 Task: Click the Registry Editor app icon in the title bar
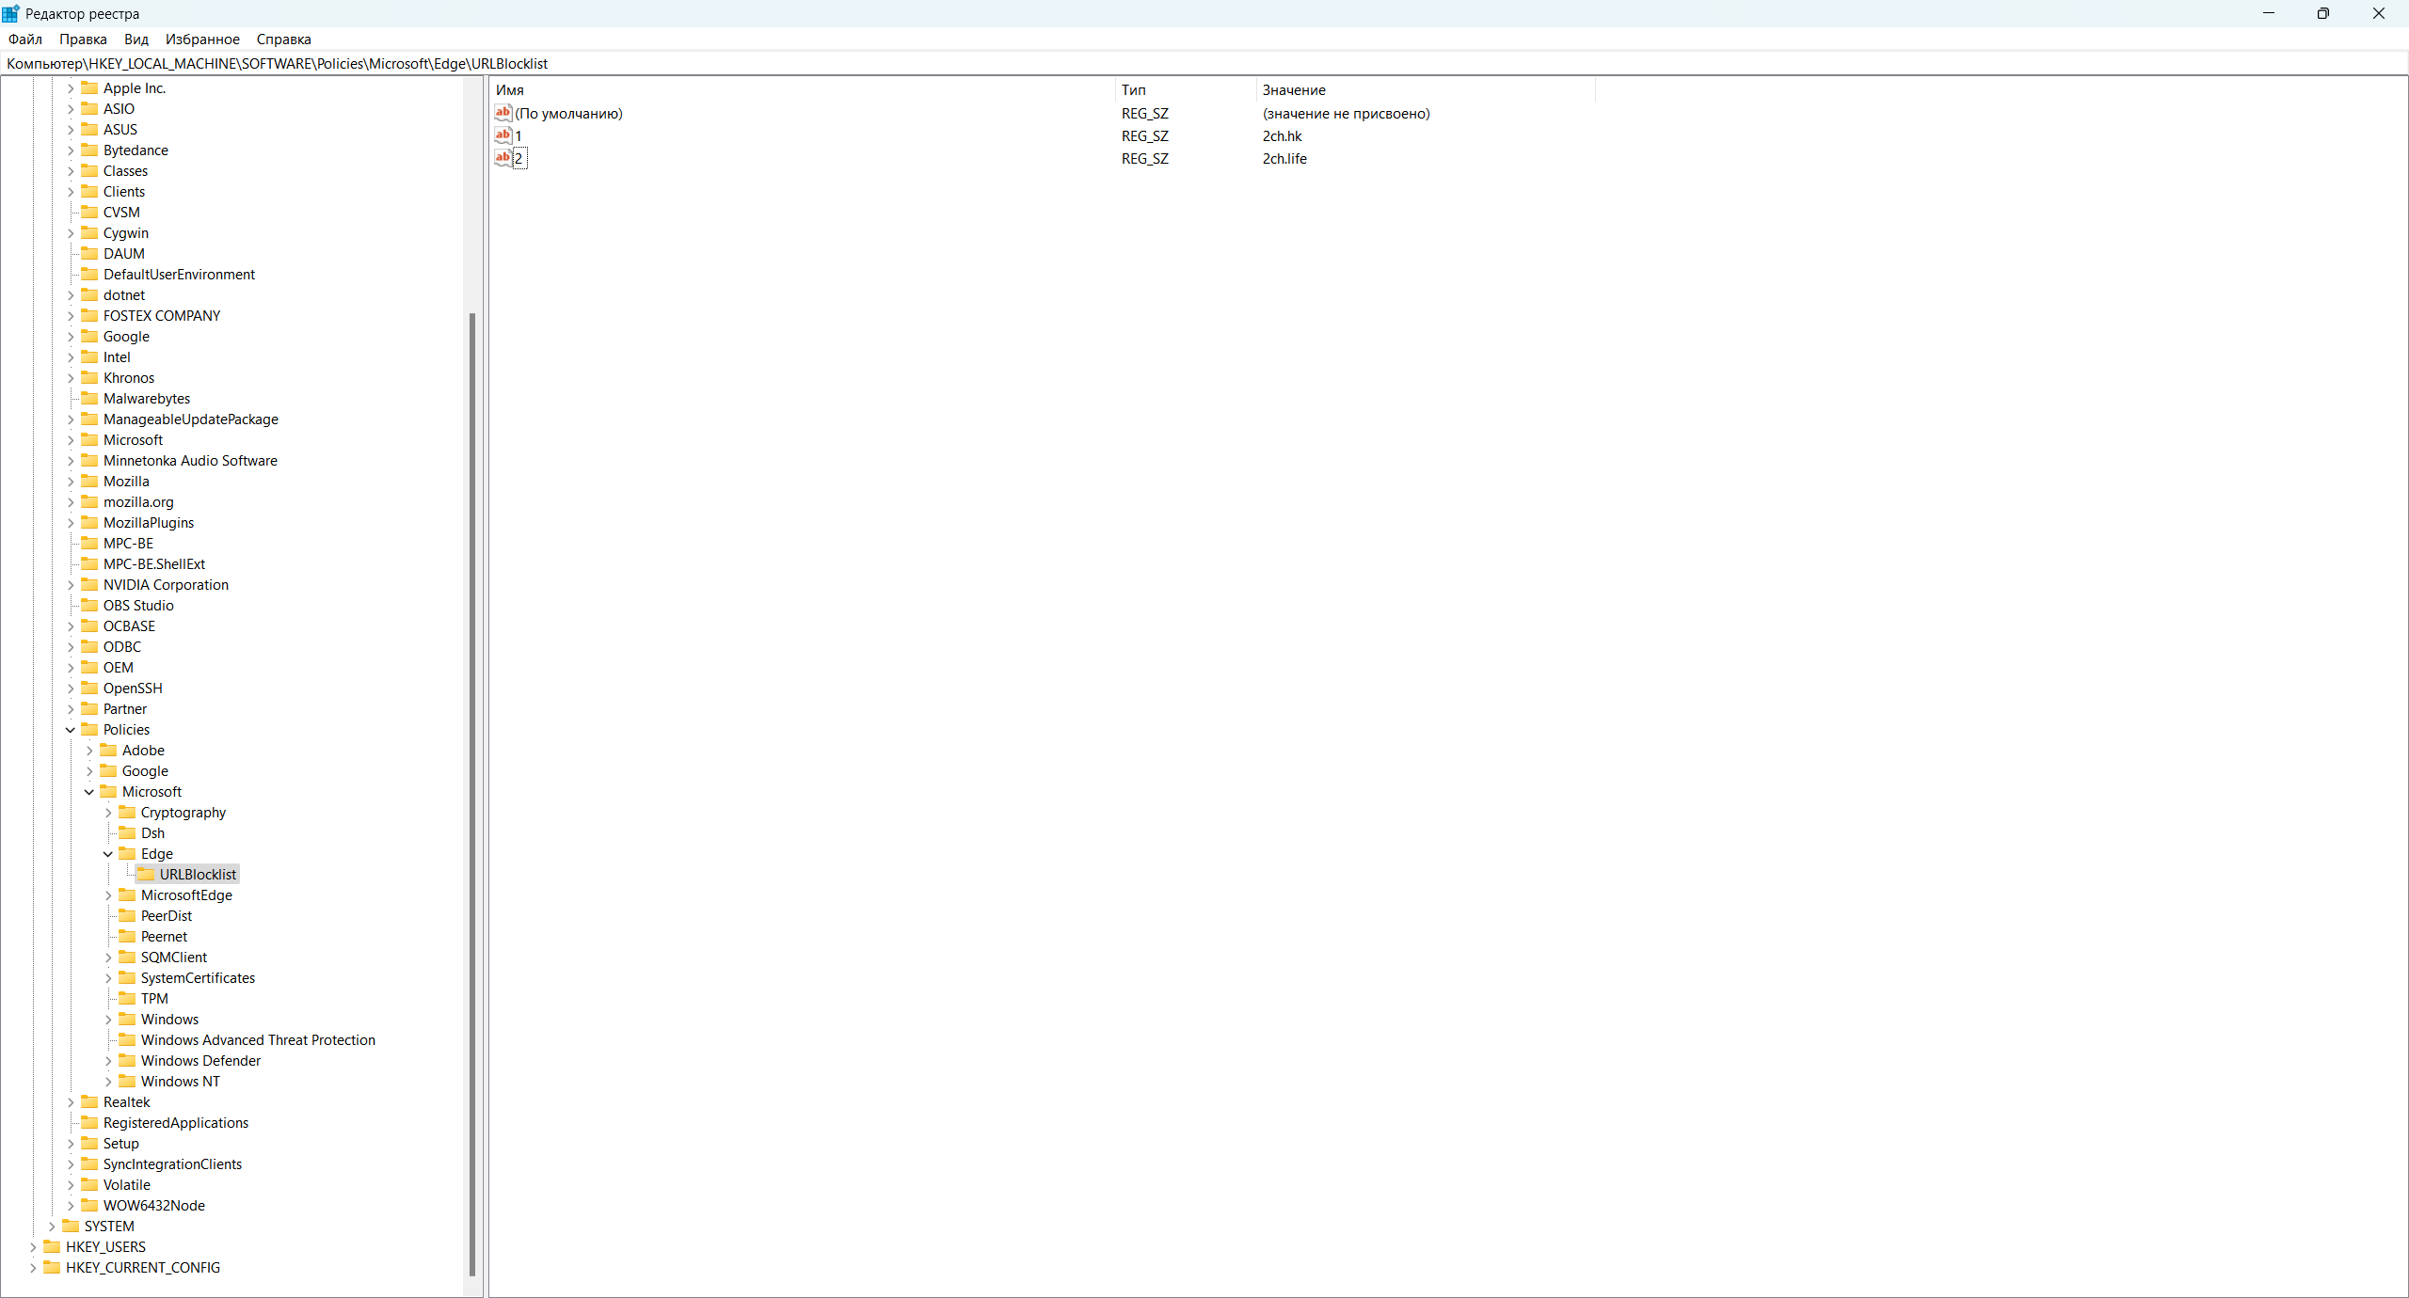pos(10,13)
